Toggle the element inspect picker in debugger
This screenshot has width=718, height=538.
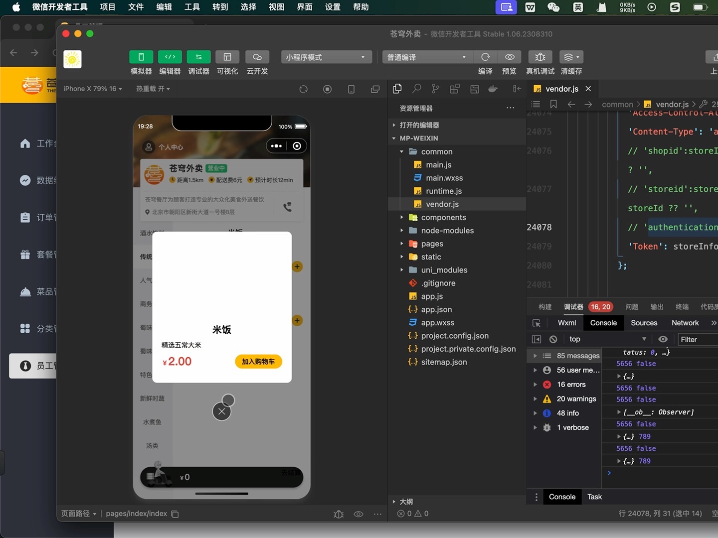pyautogui.click(x=537, y=323)
